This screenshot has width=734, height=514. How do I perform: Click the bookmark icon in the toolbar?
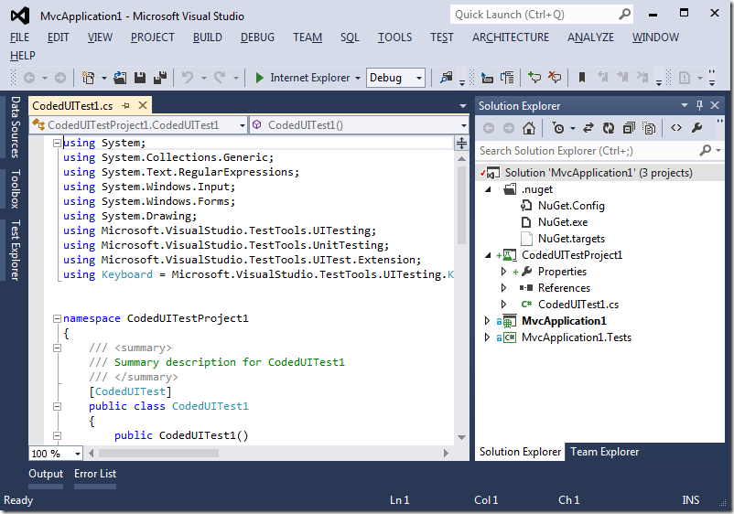point(581,78)
